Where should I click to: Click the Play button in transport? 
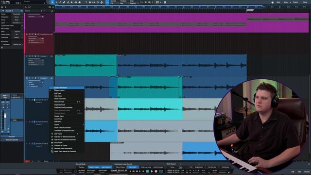152,171
